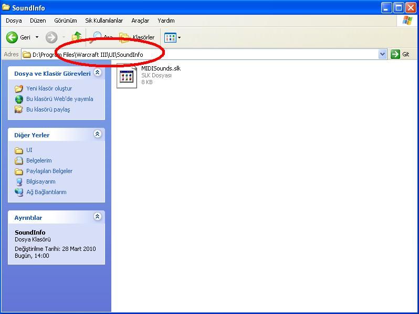Click the grey forward arrow button
Screen dimensions: 419x314
(x=51, y=37)
